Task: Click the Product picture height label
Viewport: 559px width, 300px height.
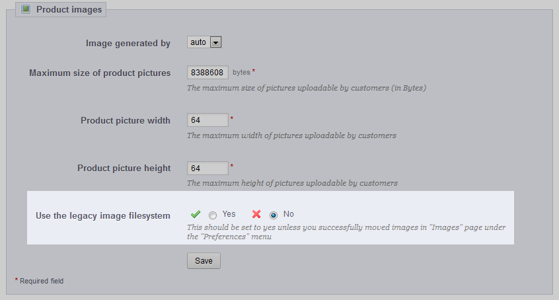Action: [124, 168]
